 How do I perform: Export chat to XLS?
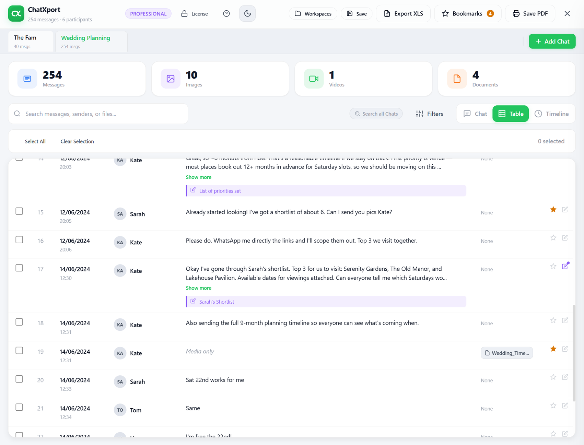tap(403, 14)
